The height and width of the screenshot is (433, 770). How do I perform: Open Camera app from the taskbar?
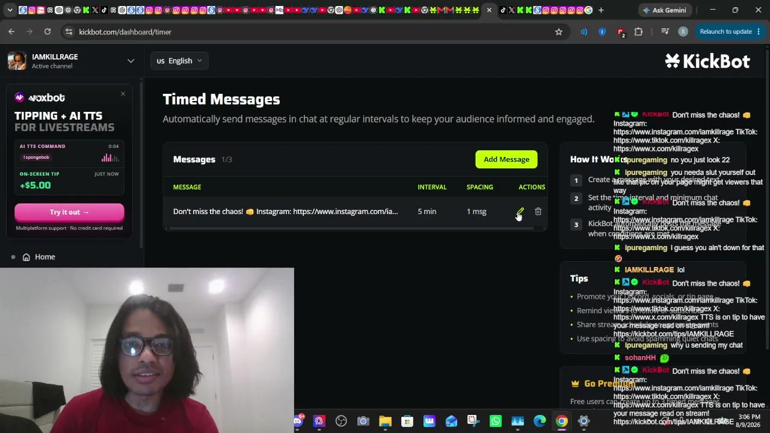coord(363,421)
